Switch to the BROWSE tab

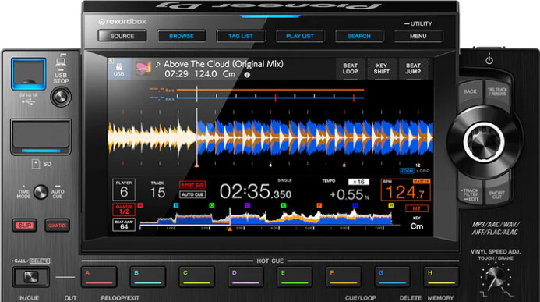182,36
